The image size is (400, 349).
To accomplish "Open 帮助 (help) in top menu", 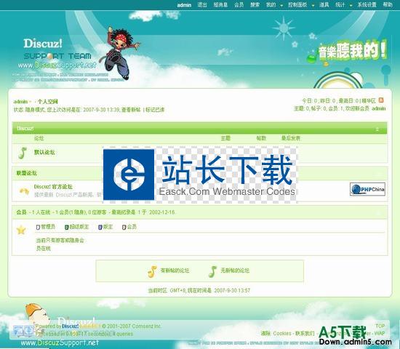I will [x=388, y=4].
